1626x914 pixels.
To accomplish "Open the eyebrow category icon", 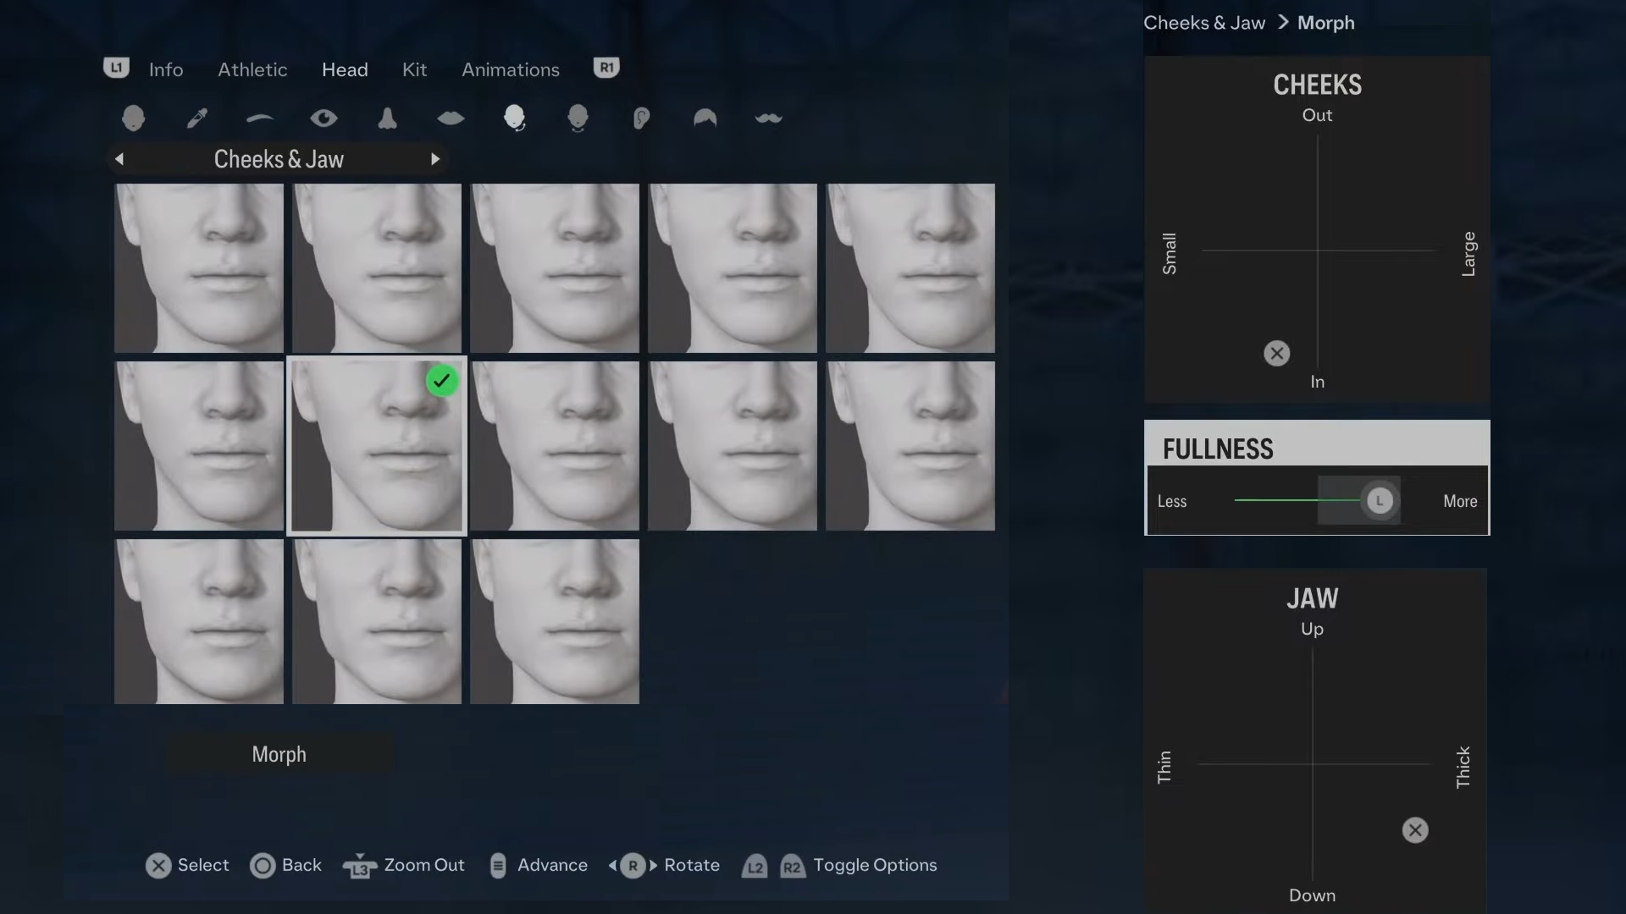I will [260, 118].
